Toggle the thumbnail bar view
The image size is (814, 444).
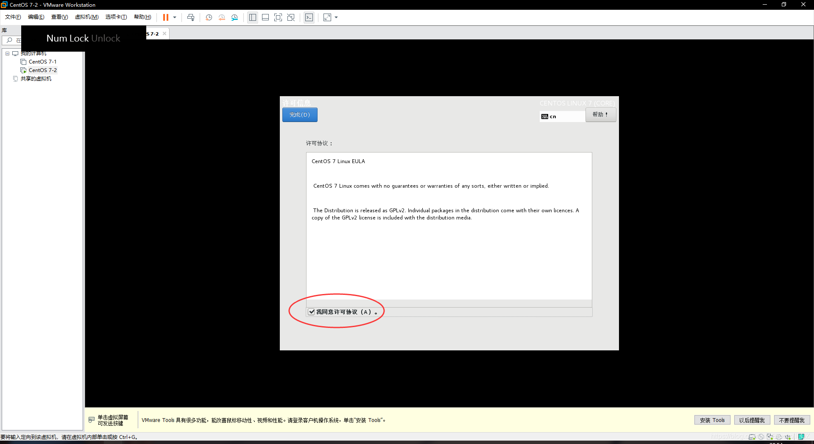point(265,17)
